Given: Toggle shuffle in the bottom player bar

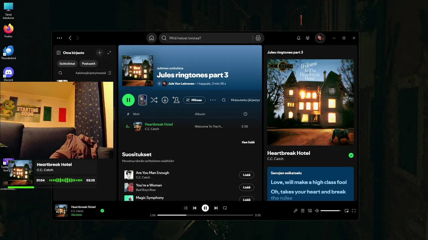Looking at the screenshot, I should point(186,208).
